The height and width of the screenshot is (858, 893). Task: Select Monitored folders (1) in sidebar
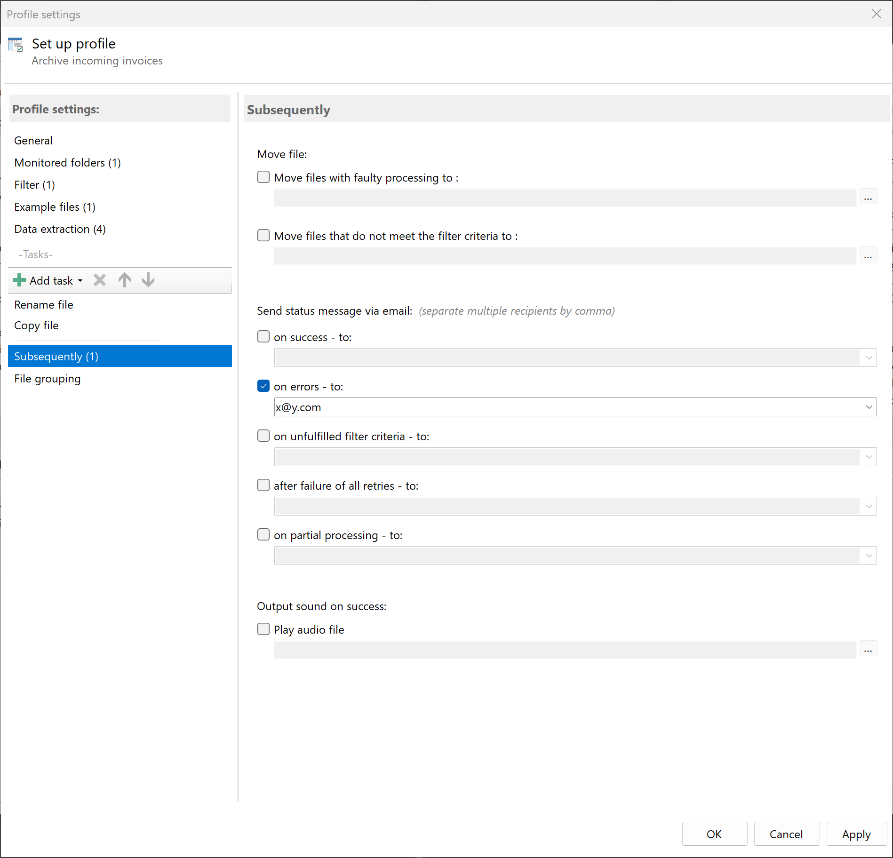coord(67,163)
